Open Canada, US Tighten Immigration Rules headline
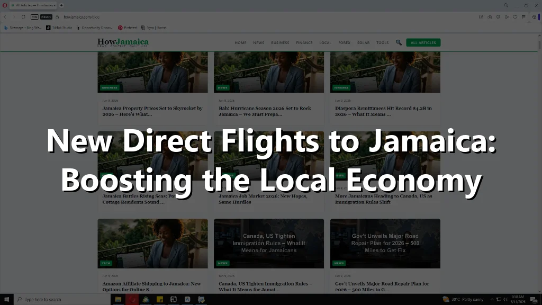The image size is (542, 305). click(265, 286)
